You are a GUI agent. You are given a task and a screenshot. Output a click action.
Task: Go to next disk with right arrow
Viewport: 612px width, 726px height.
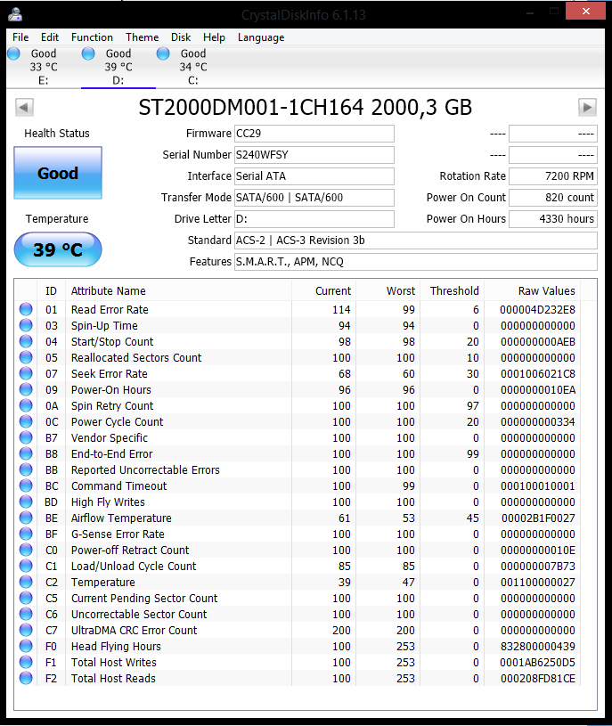click(587, 108)
